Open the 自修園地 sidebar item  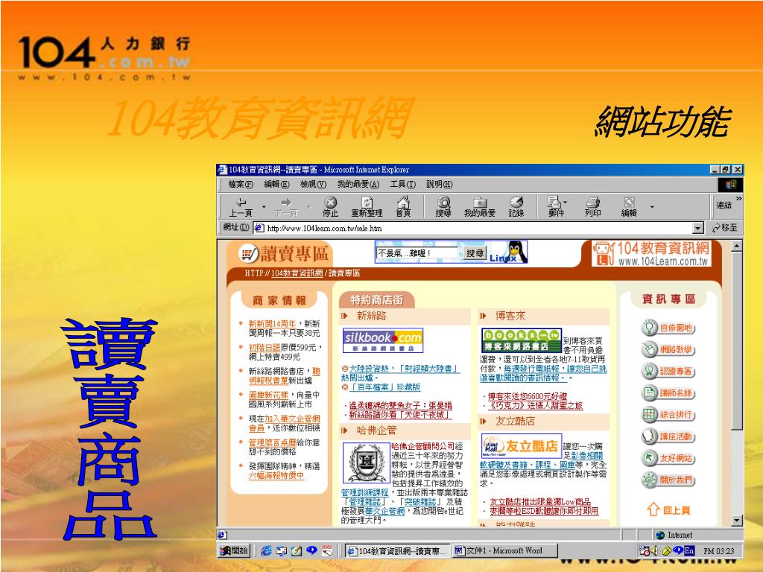[x=668, y=328]
